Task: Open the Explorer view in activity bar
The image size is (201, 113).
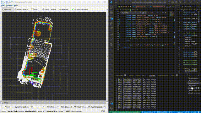Action: click(111, 7)
